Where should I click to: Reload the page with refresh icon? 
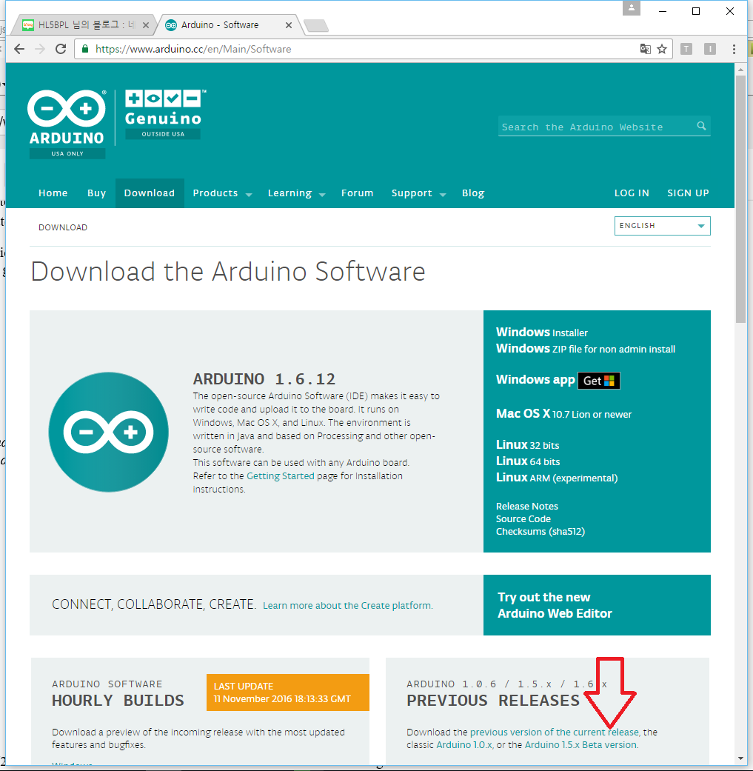(x=61, y=49)
